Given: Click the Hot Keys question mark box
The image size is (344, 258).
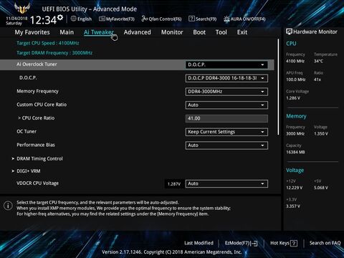Looking at the screenshot, I should point(294,244).
